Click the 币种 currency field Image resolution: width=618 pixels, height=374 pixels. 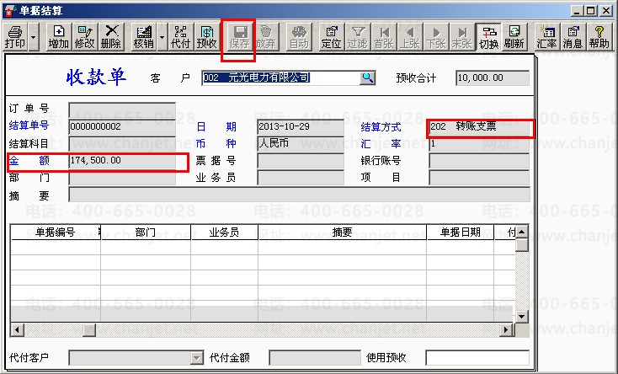(x=301, y=143)
